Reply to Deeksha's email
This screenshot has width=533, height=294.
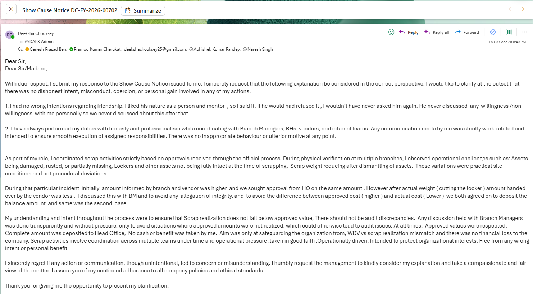pos(409,32)
